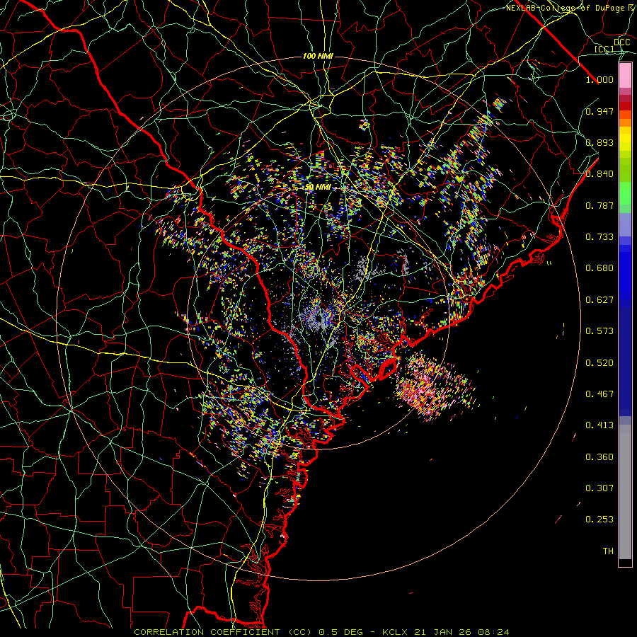Screen dimensions: 637x637
Task: Select the black TH swatch at bar bottom
Action: click(x=625, y=562)
